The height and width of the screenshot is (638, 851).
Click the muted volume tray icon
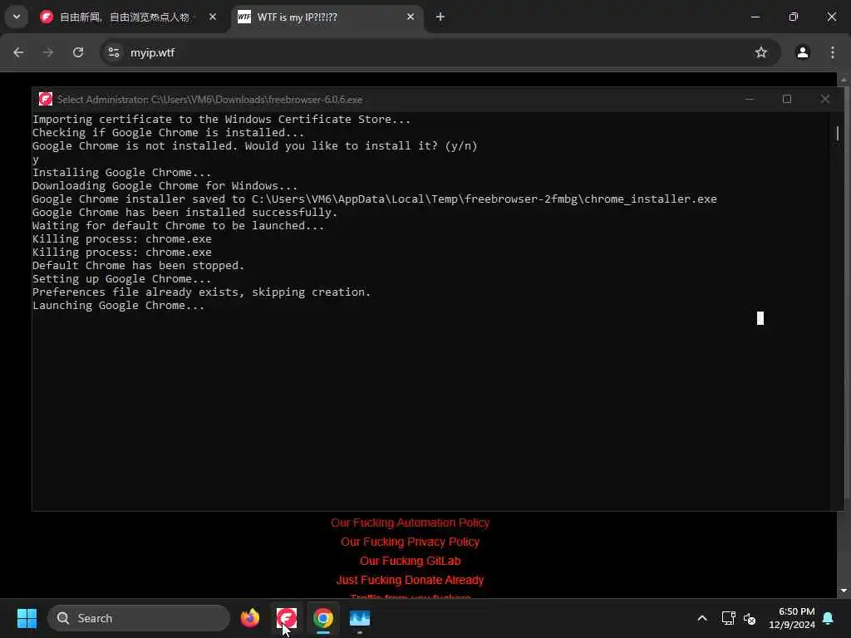[750, 618]
